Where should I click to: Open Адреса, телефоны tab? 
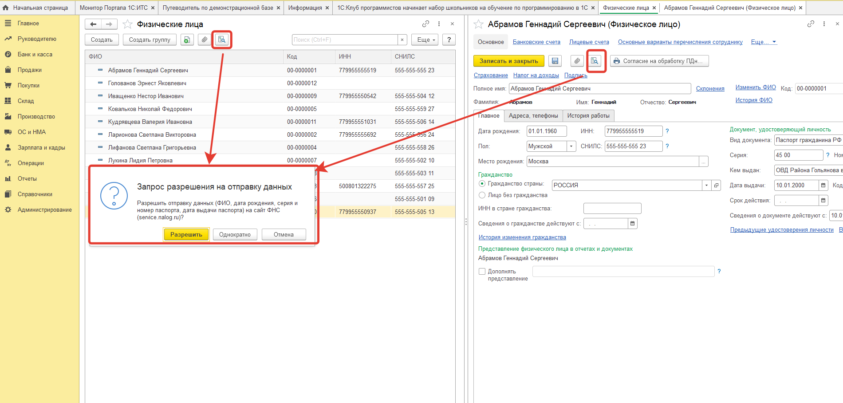(x=533, y=116)
